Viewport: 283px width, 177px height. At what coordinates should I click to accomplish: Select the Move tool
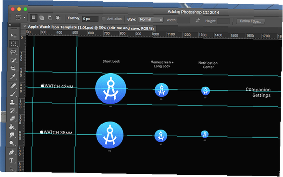coord(14,35)
